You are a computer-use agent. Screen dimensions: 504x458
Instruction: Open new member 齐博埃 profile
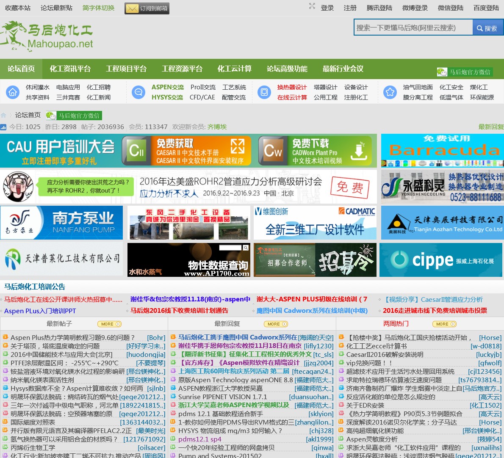click(217, 127)
